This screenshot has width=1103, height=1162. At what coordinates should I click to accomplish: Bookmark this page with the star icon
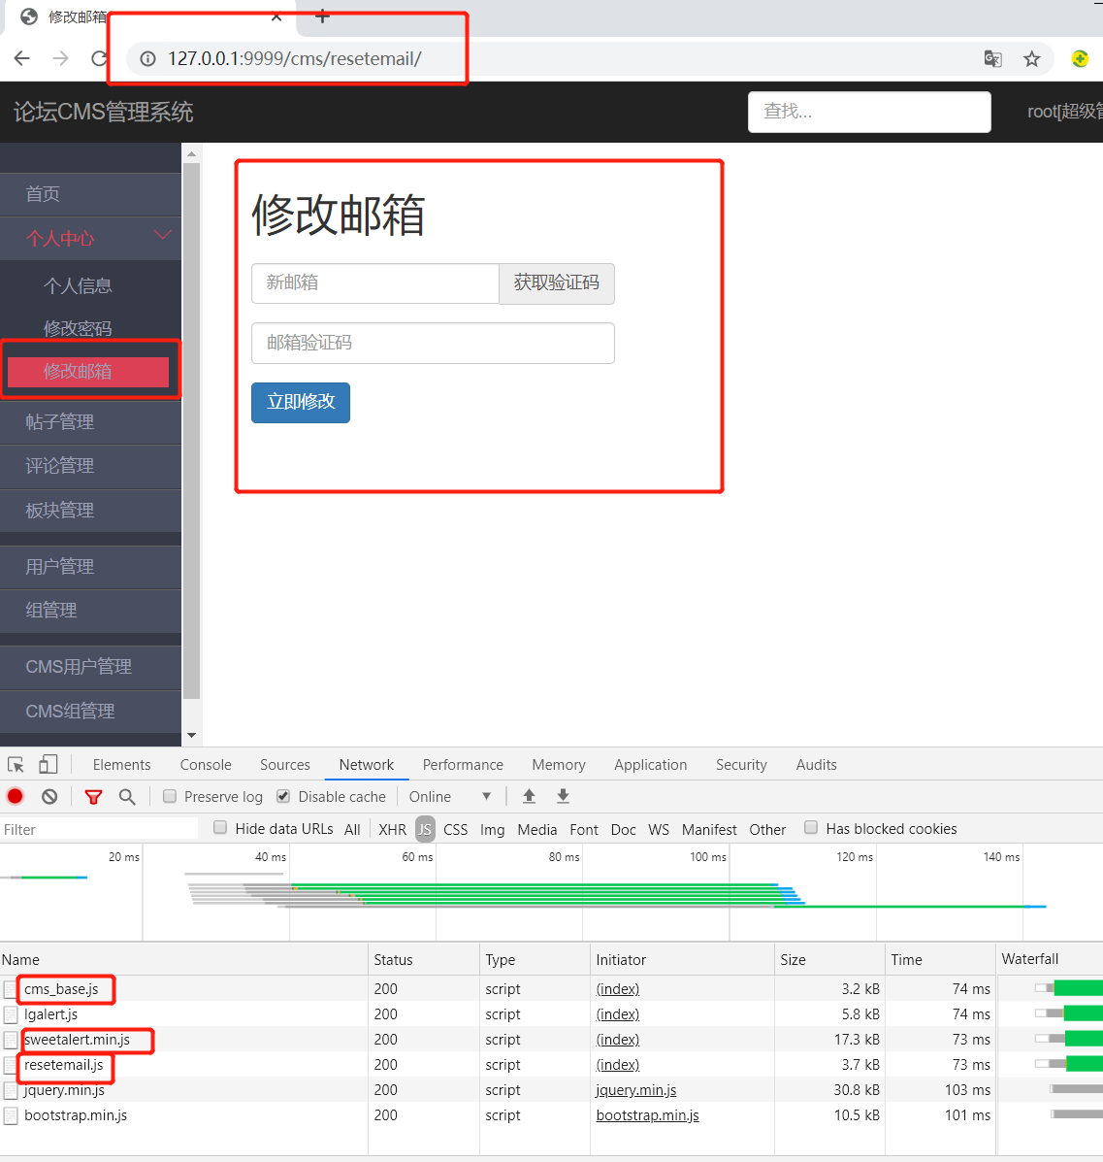pyautogui.click(x=1031, y=59)
